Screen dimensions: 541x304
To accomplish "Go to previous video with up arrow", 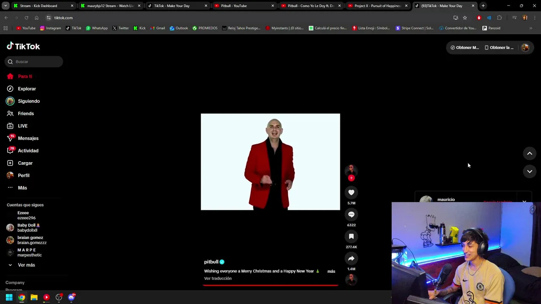I will 530,154.
